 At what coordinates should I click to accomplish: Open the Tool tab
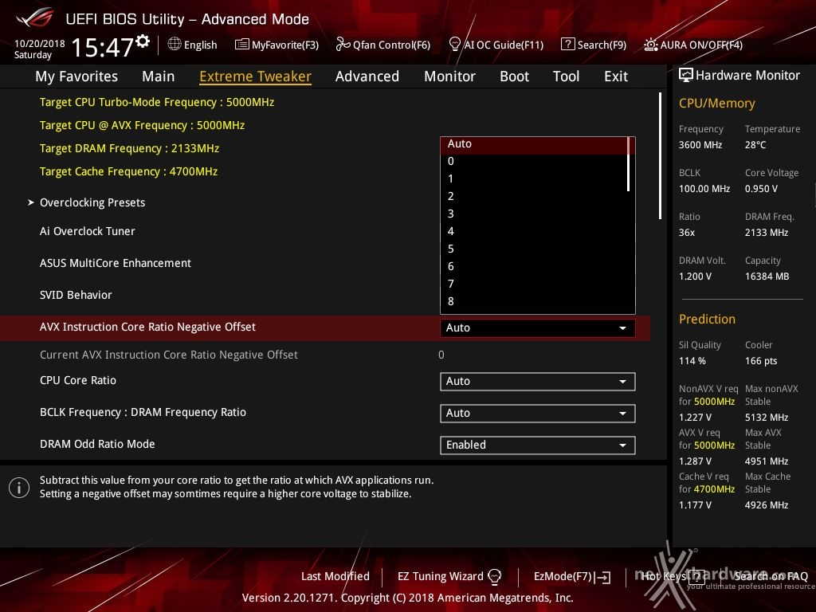(567, 76)
